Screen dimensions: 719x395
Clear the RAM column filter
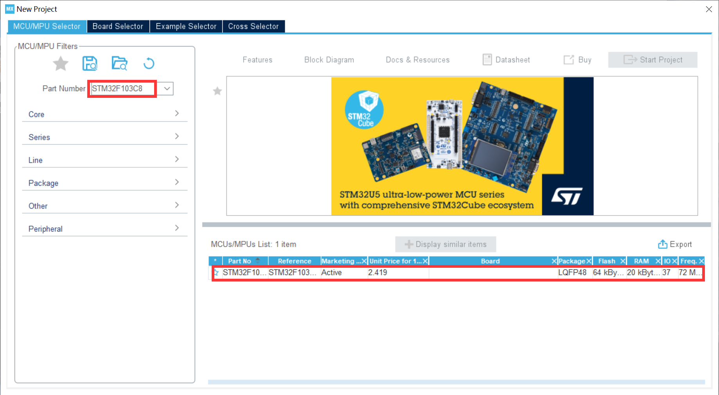click(658, 261)
